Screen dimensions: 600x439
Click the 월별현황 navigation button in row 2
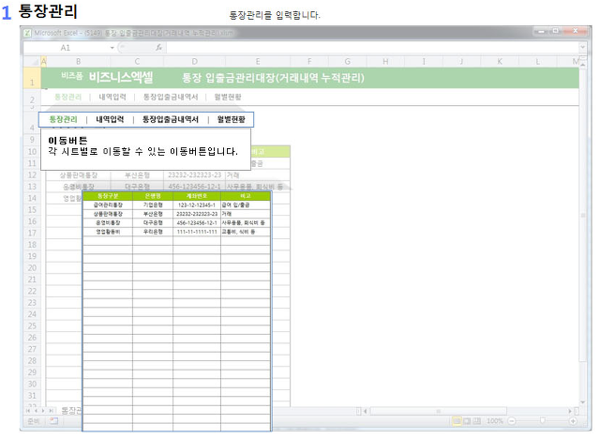(x=228, y=97)
